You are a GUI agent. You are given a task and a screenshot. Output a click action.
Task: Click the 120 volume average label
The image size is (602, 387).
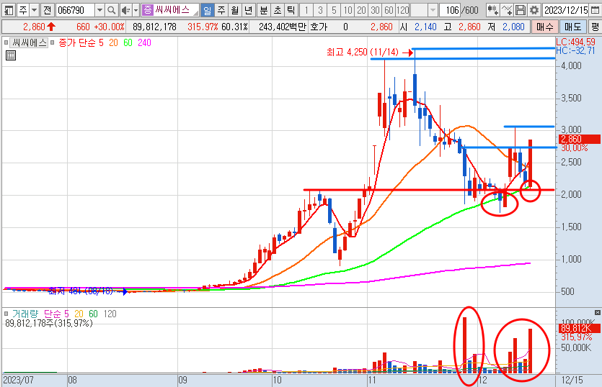click(110, 314)
